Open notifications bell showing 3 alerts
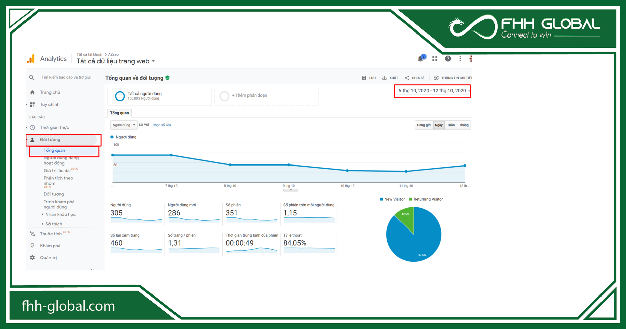Screen dimensions: 626x329 point(420,58)
